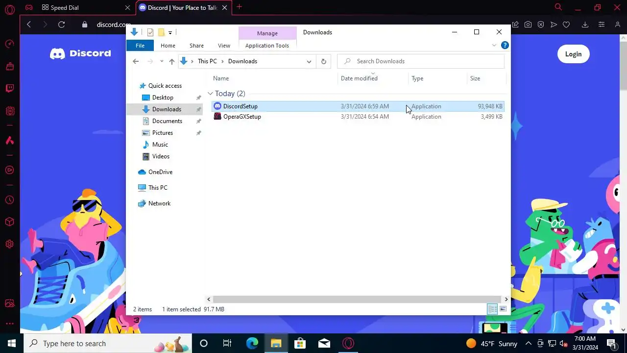This screenshot has width=627, height=353.
Task: Open the ad blocker shield icon
Action: pos(541,25)
